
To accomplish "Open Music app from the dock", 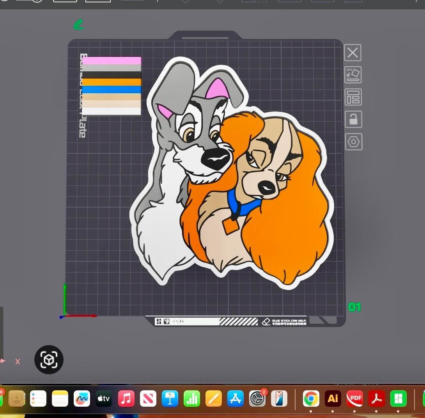I will tap(126, 399).
